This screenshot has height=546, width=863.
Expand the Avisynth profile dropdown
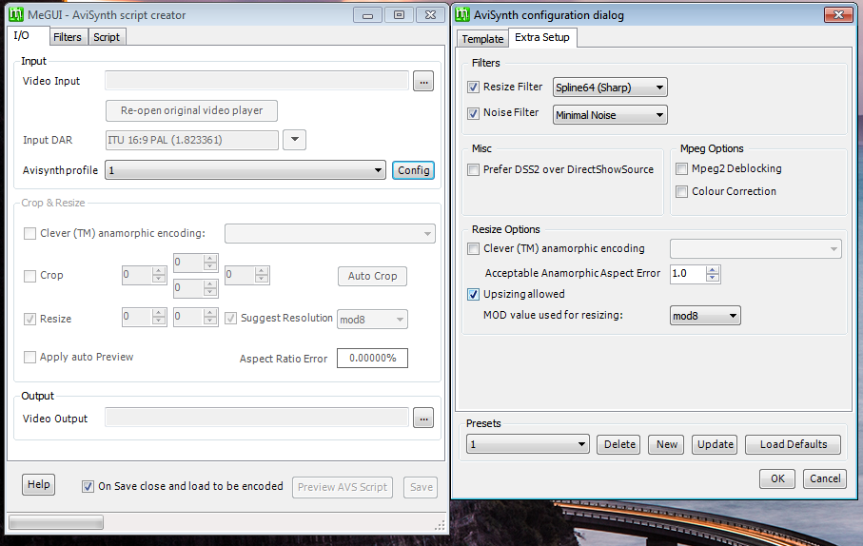[245, 170]
